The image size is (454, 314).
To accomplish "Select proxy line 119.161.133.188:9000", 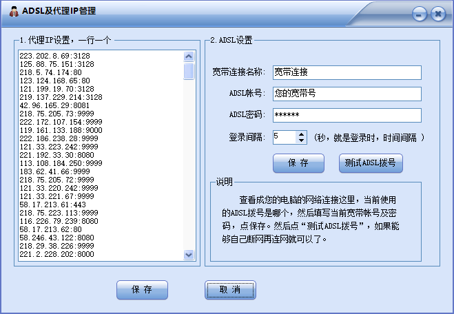I will pos(61,130).
